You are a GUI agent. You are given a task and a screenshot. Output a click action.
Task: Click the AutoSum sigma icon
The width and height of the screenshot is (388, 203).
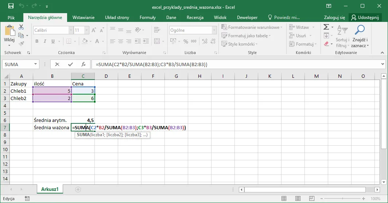pyautogui.click(x=326, y=27)
